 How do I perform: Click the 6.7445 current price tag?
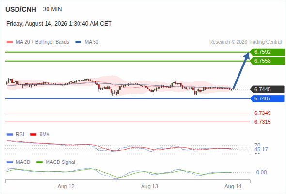(267, 89)
